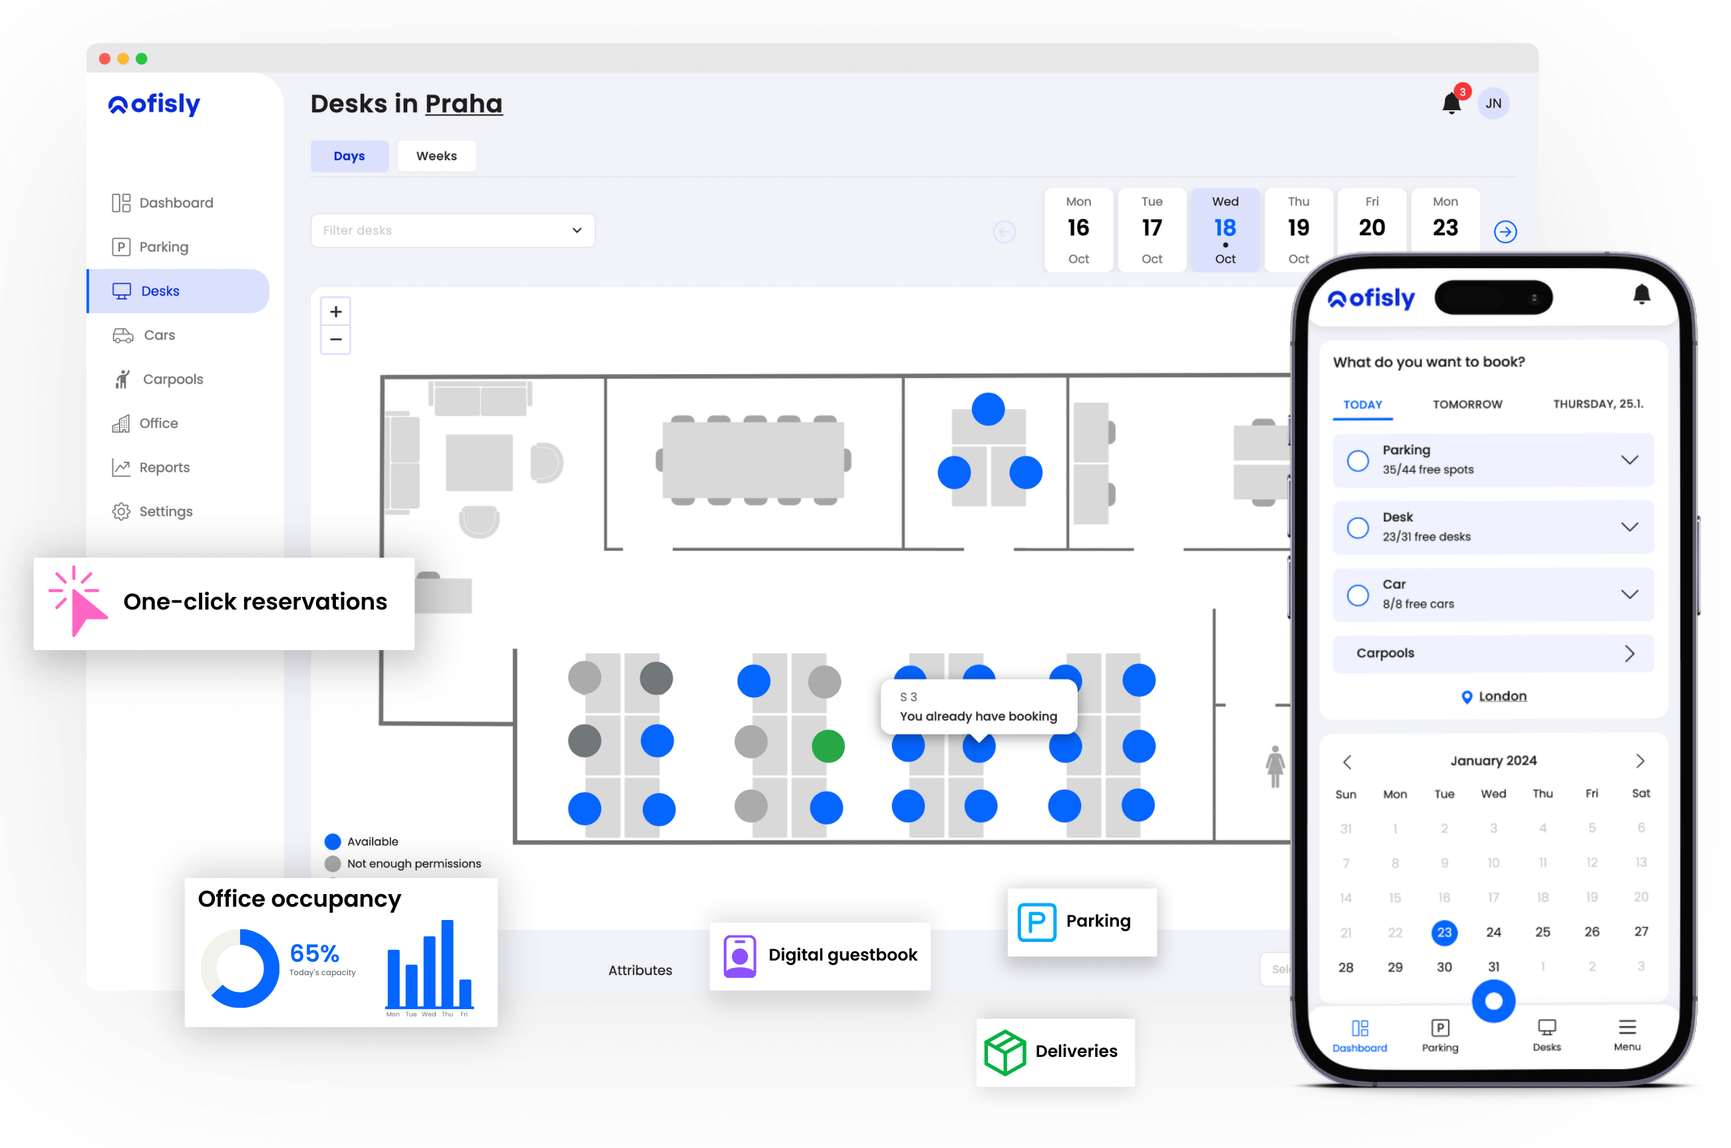1731x1148 pixels.
Task: Click the green desk dot on floor plan
Action: coord(828,746)
